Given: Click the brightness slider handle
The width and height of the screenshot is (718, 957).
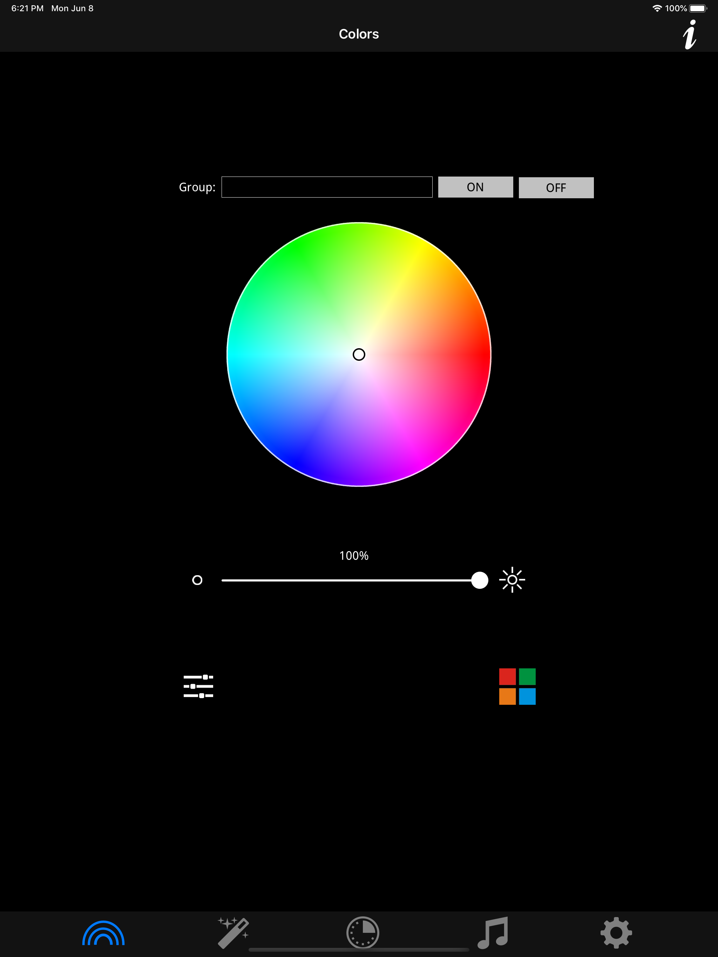Looking at the screenshot, I should point(479,580).
